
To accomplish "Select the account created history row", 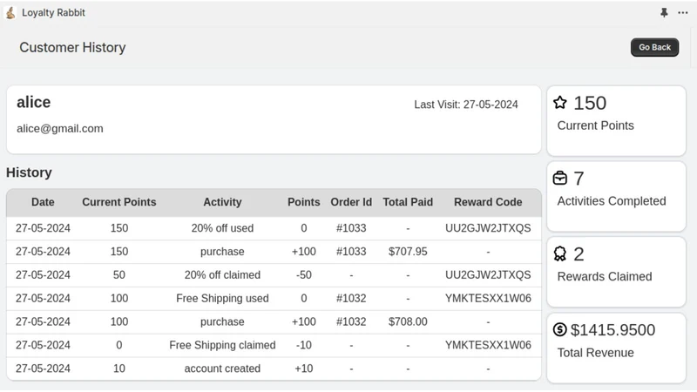I will point(274,368).
